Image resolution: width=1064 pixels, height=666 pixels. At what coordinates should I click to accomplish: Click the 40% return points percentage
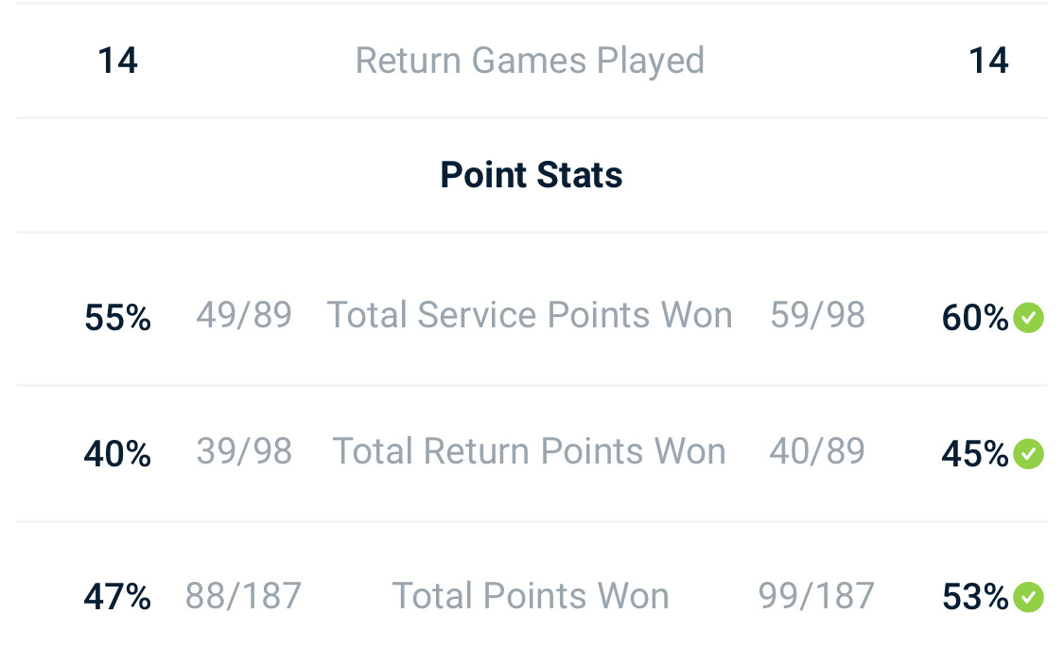tap(117, 454)
